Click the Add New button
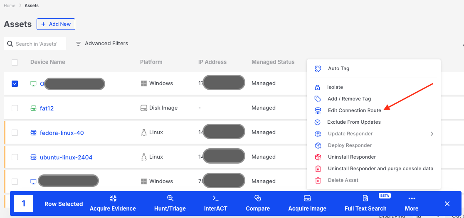Viewport: 464px width, 218px height. click(x=56, y=24)
